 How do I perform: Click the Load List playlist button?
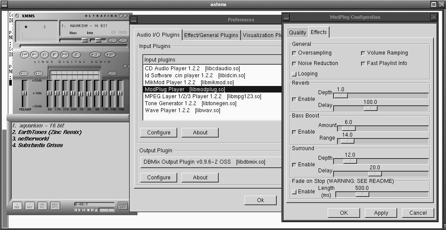click(x=123, y=206)
